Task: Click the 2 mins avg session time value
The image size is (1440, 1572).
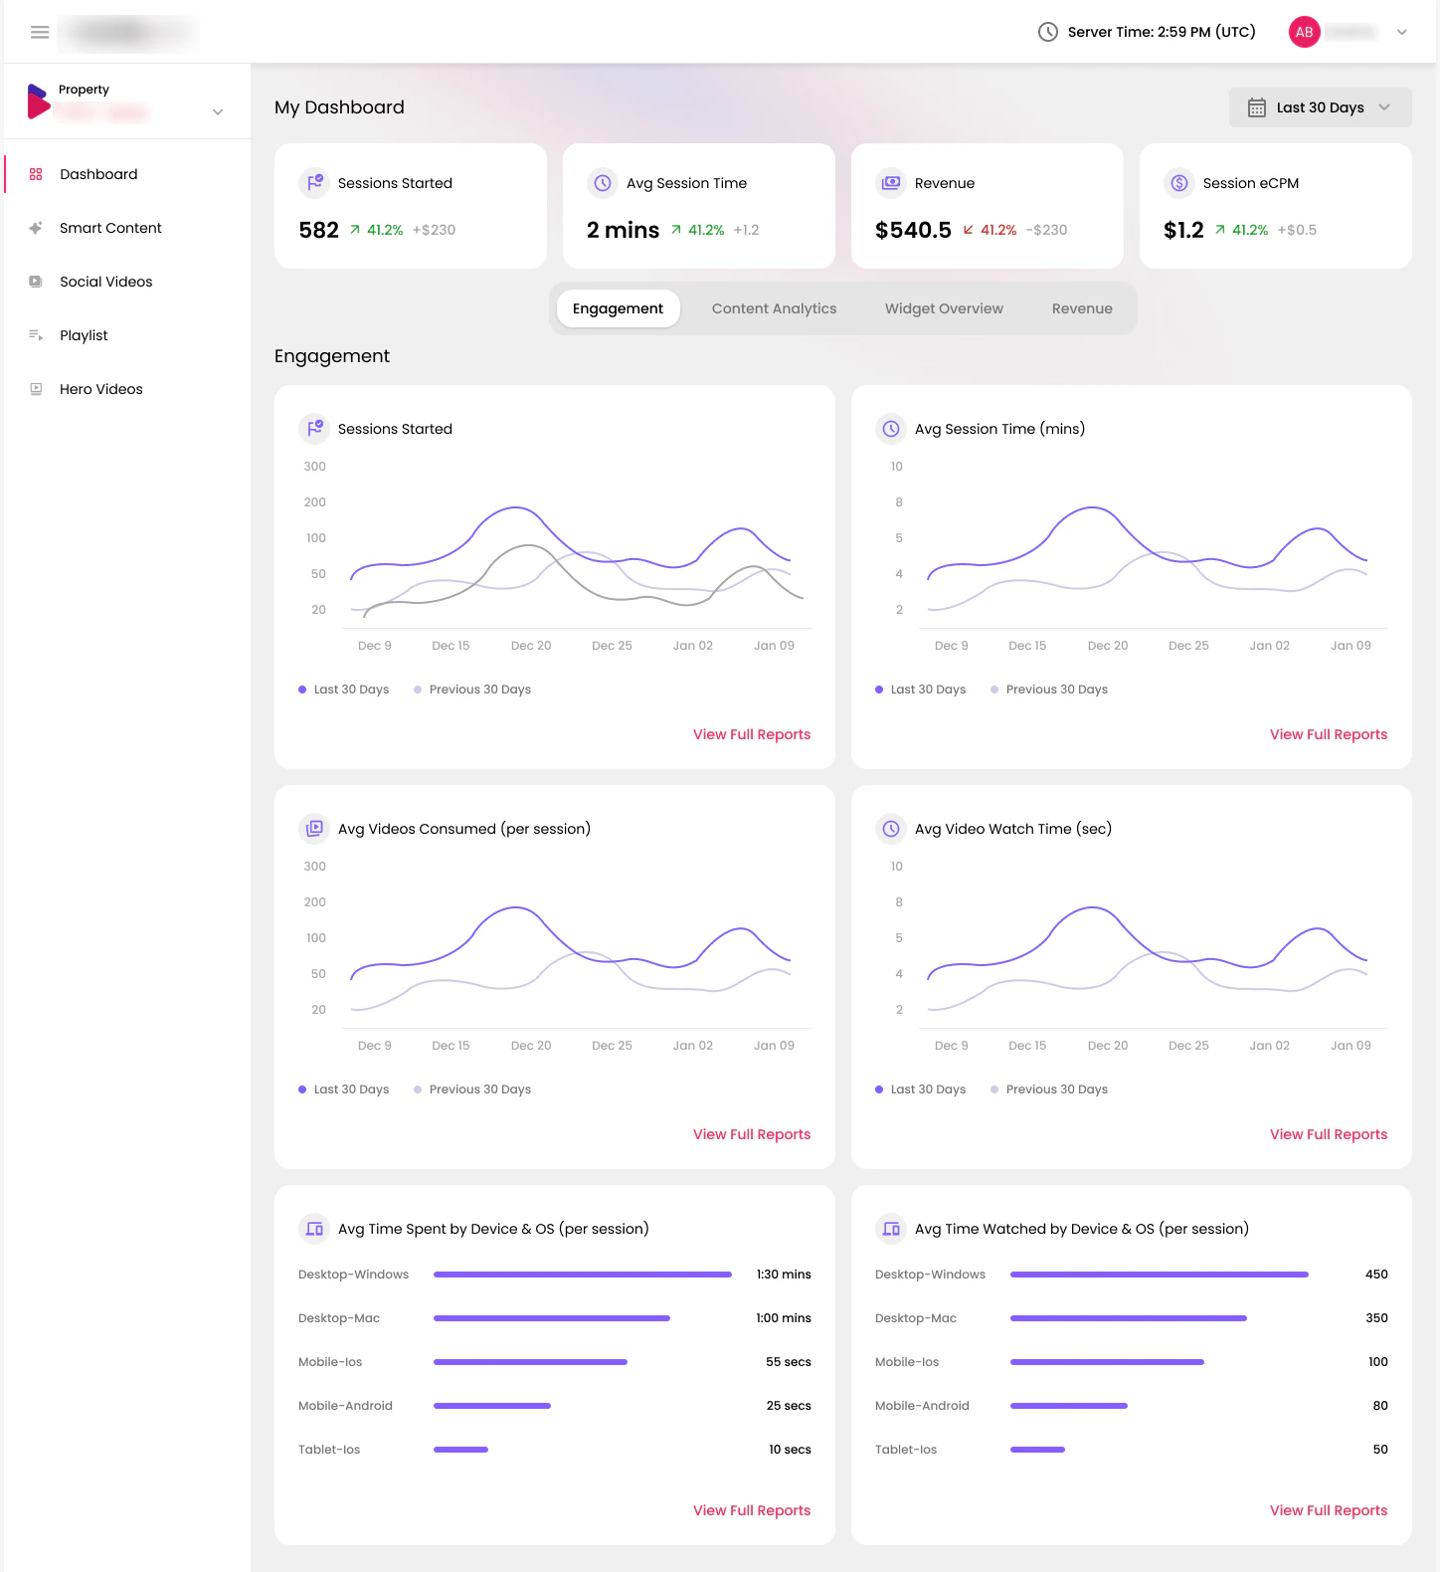Action: pyautogui.click(x=623, y=230)
